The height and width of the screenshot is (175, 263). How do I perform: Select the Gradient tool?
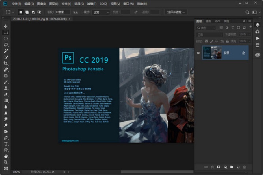click(x=6, y=100)
